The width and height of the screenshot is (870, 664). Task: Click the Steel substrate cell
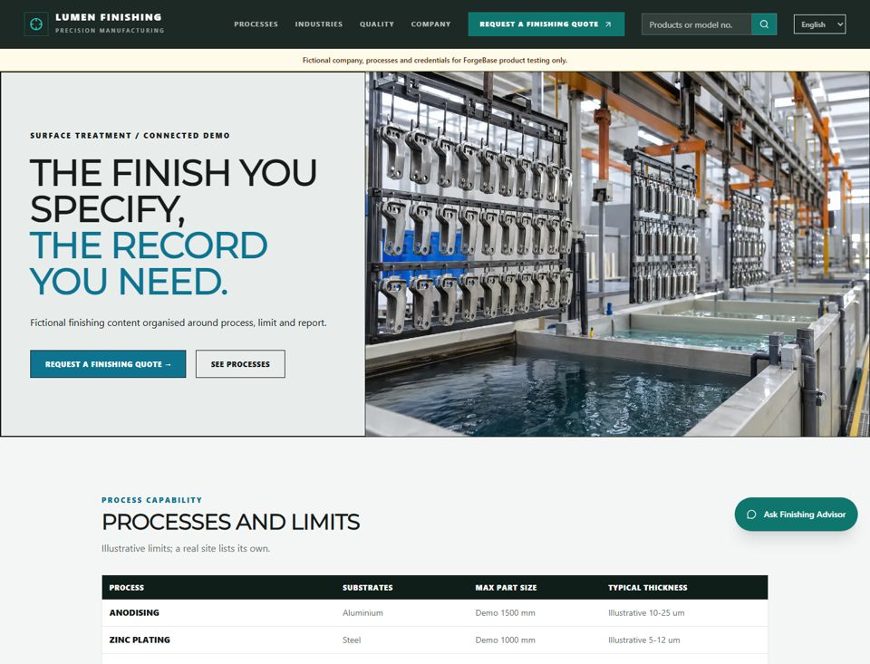click(352, 640)
